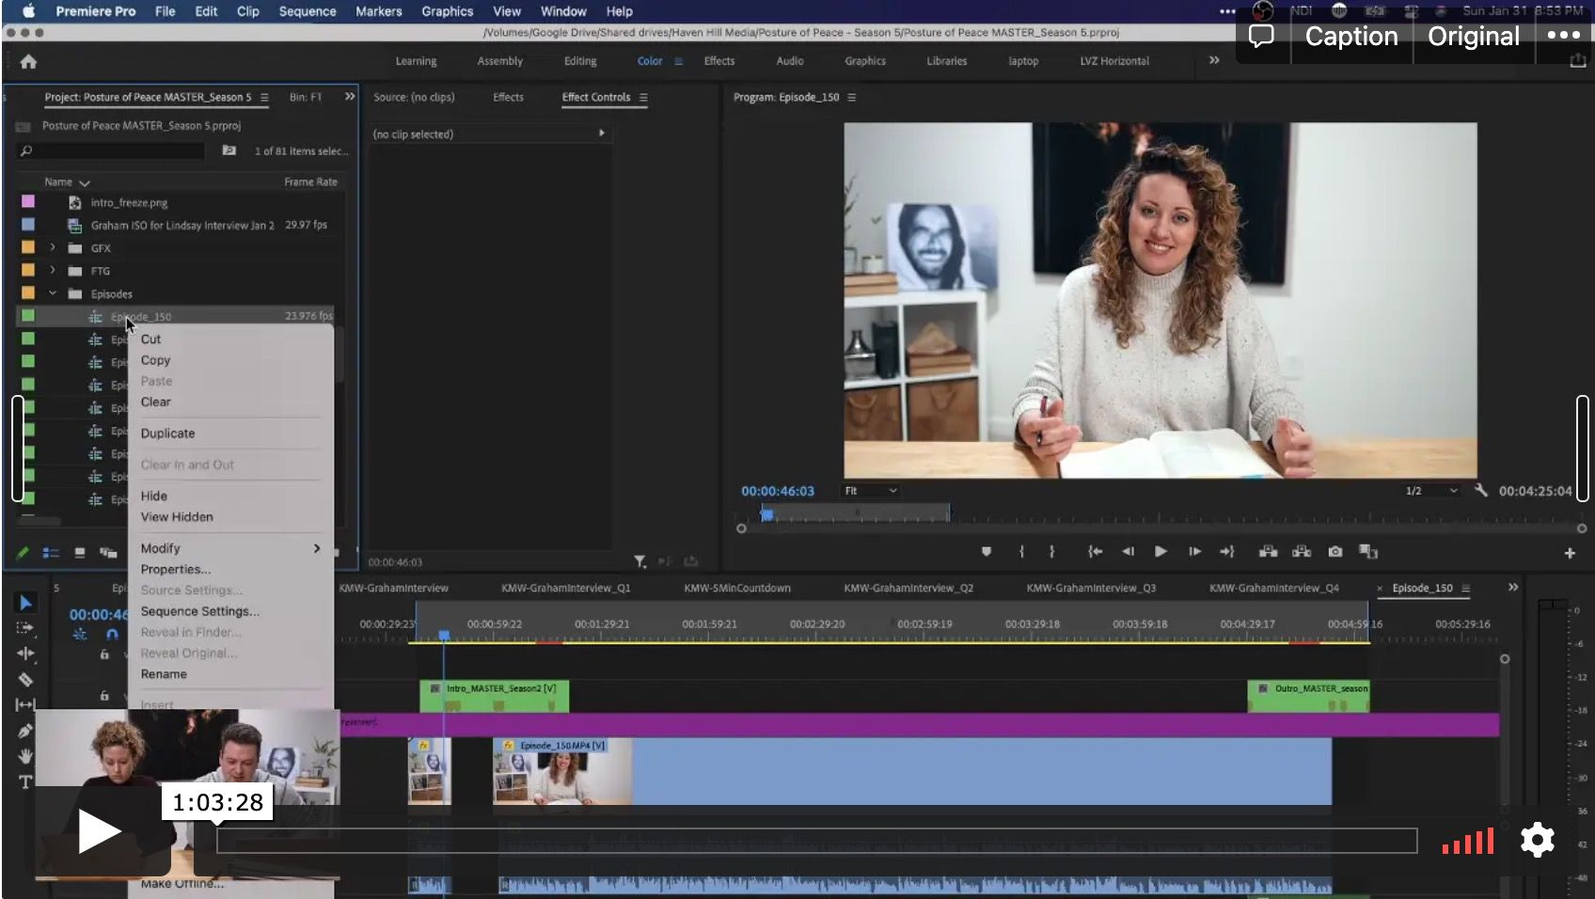Image resolution: width=1595 pixels, height=899 pixels.
Task: Click the Export Frame camera icon
Action: coord(1334,552)
